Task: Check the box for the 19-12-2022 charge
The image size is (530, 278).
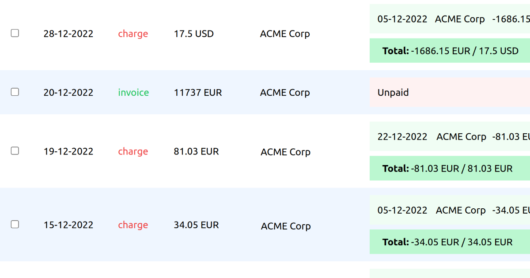Action: tap(15, 151)
